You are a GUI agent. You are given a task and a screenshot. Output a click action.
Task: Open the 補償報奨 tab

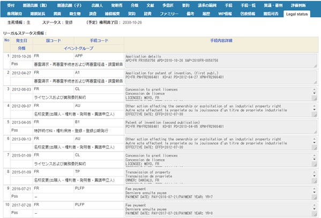113,14
